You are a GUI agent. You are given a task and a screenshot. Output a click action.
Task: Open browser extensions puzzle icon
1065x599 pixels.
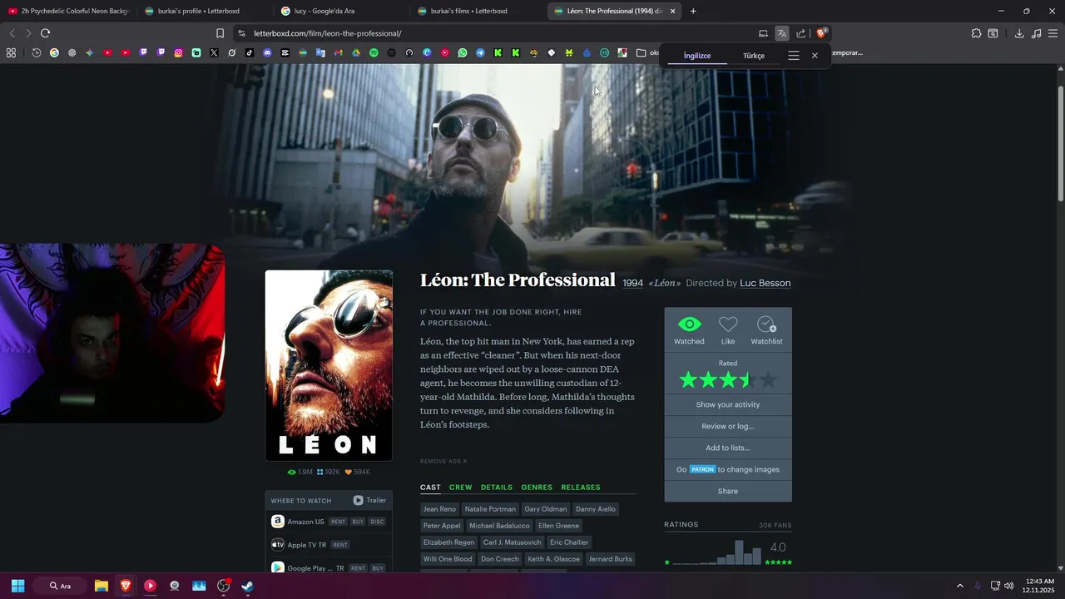tap(976, 33)
